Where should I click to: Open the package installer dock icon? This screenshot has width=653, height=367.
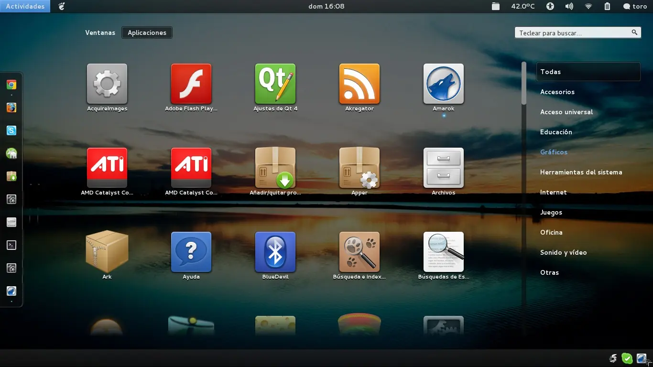pos(11,176)
